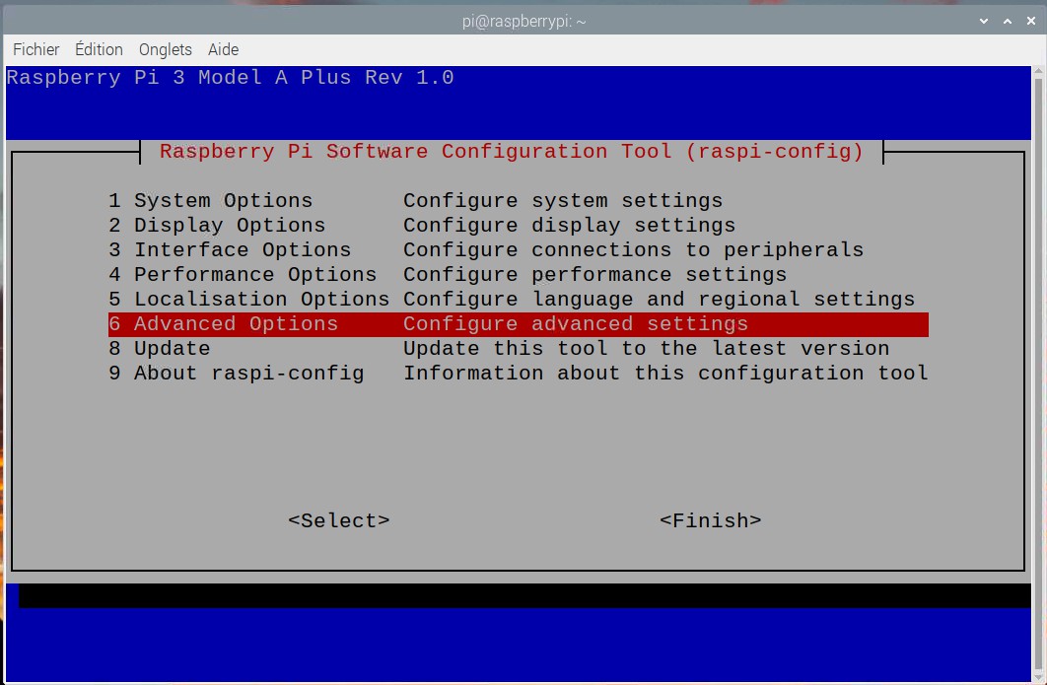Open the Onglets menu
The image size is (1047, 685).
click(165, 49)
